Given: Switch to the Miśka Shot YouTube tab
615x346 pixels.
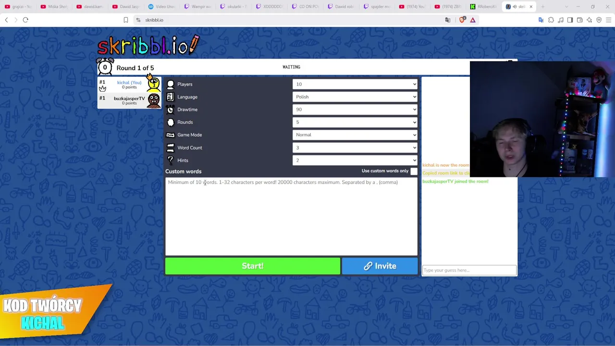Looking at the screenshot, I should point(54,7).
